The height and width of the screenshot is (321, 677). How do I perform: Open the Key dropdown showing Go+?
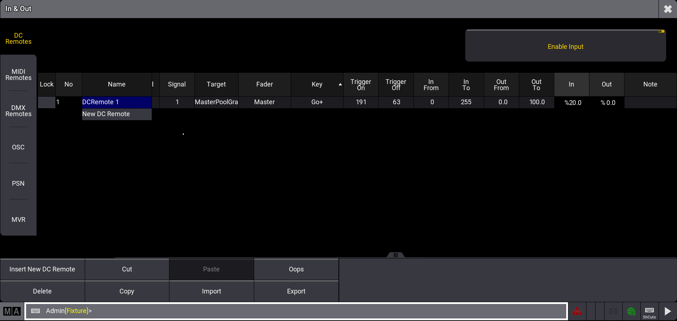click(x=317, y=102)
